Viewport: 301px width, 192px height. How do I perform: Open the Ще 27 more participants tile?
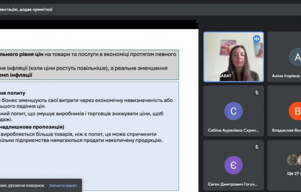(284, 165)
